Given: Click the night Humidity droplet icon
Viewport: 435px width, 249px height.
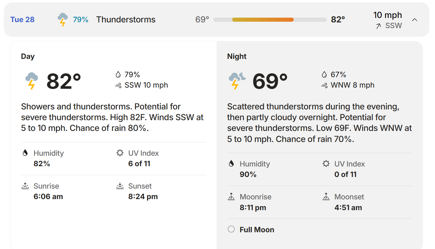Looking at the screenshot, I should (x=231, y=164).
